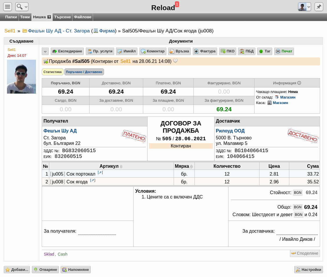Expand the toolbar more-actions arrow
The image size is (327, 277).
(x=45, y=51)
